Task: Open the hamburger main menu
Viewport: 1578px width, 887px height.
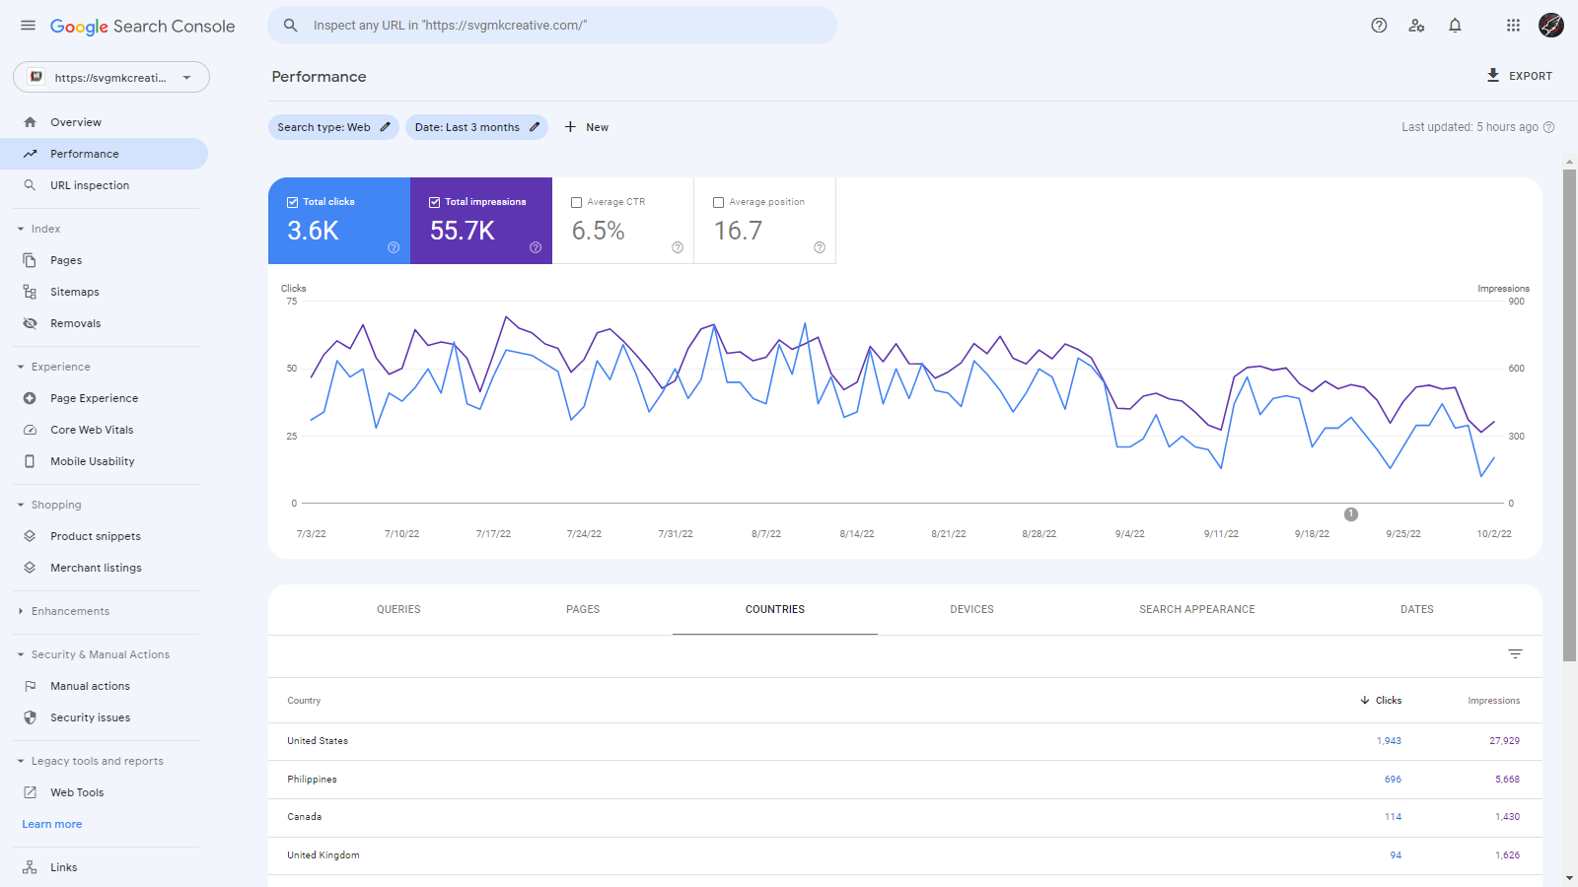Action: point(28,26)
